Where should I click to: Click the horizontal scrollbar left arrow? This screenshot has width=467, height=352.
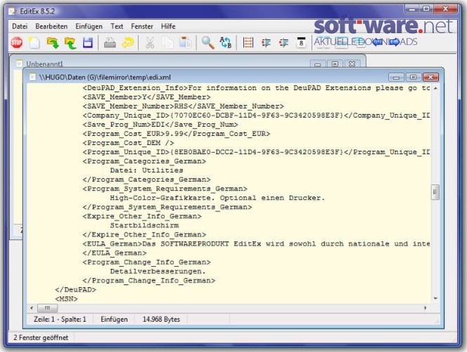31,308
